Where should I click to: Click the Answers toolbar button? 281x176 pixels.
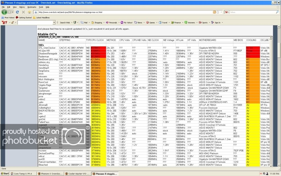point(190,23)
